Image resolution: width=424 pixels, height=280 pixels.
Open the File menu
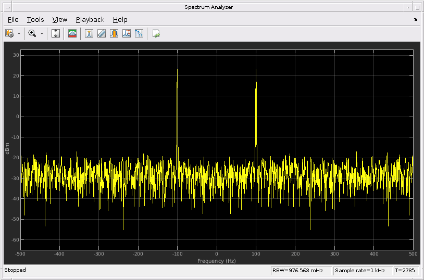coord(13,20)
